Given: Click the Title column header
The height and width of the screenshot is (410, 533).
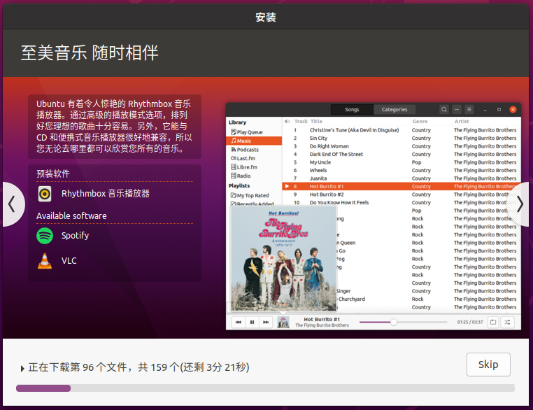Looking at the screenshot, I should pos(316,121).
